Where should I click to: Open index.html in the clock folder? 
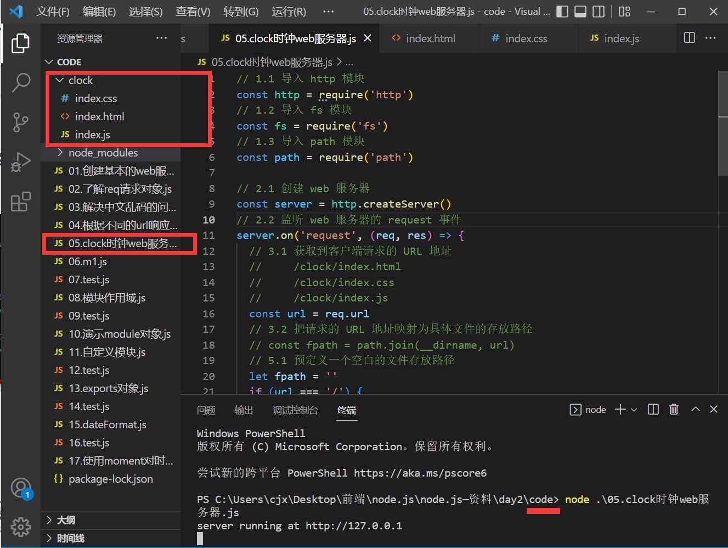112,116
